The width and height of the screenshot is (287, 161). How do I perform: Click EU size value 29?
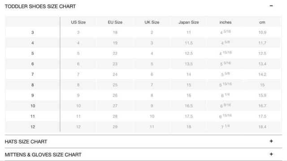pos(115,127)
